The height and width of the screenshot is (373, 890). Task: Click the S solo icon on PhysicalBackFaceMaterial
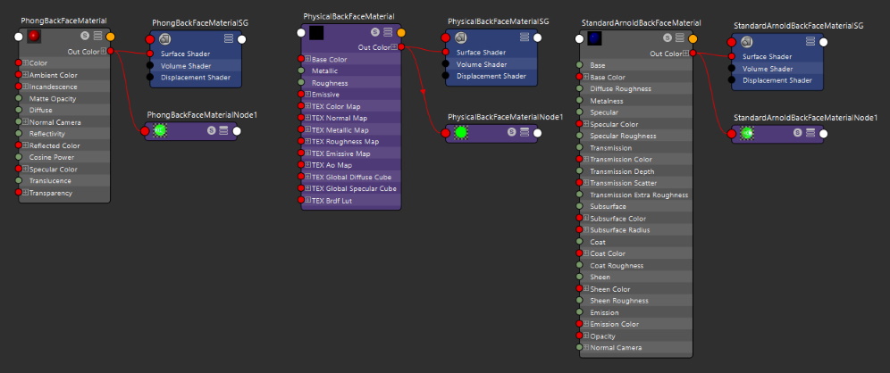(375, 32)
